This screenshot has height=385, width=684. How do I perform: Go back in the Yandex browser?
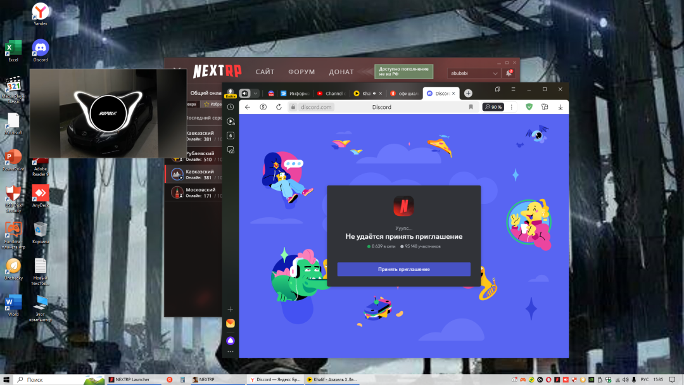click(x=248, y=107)
